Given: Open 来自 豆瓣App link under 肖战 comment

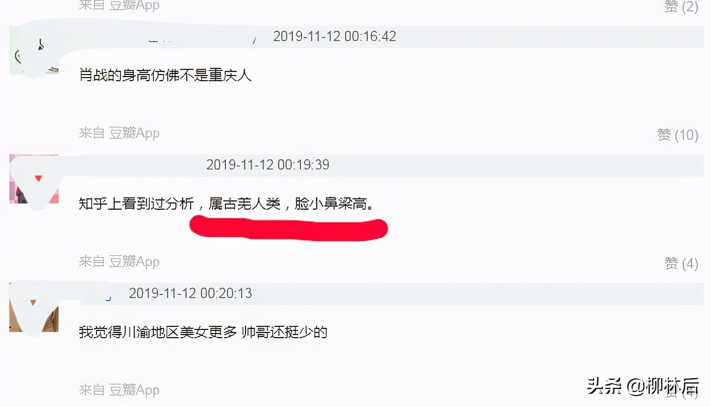Looking at the screenshot, I should (119, 133).
